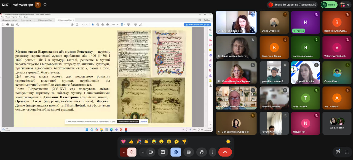Open the Acrobat Файл menu

pyautogui.click(x=2, y=17)
